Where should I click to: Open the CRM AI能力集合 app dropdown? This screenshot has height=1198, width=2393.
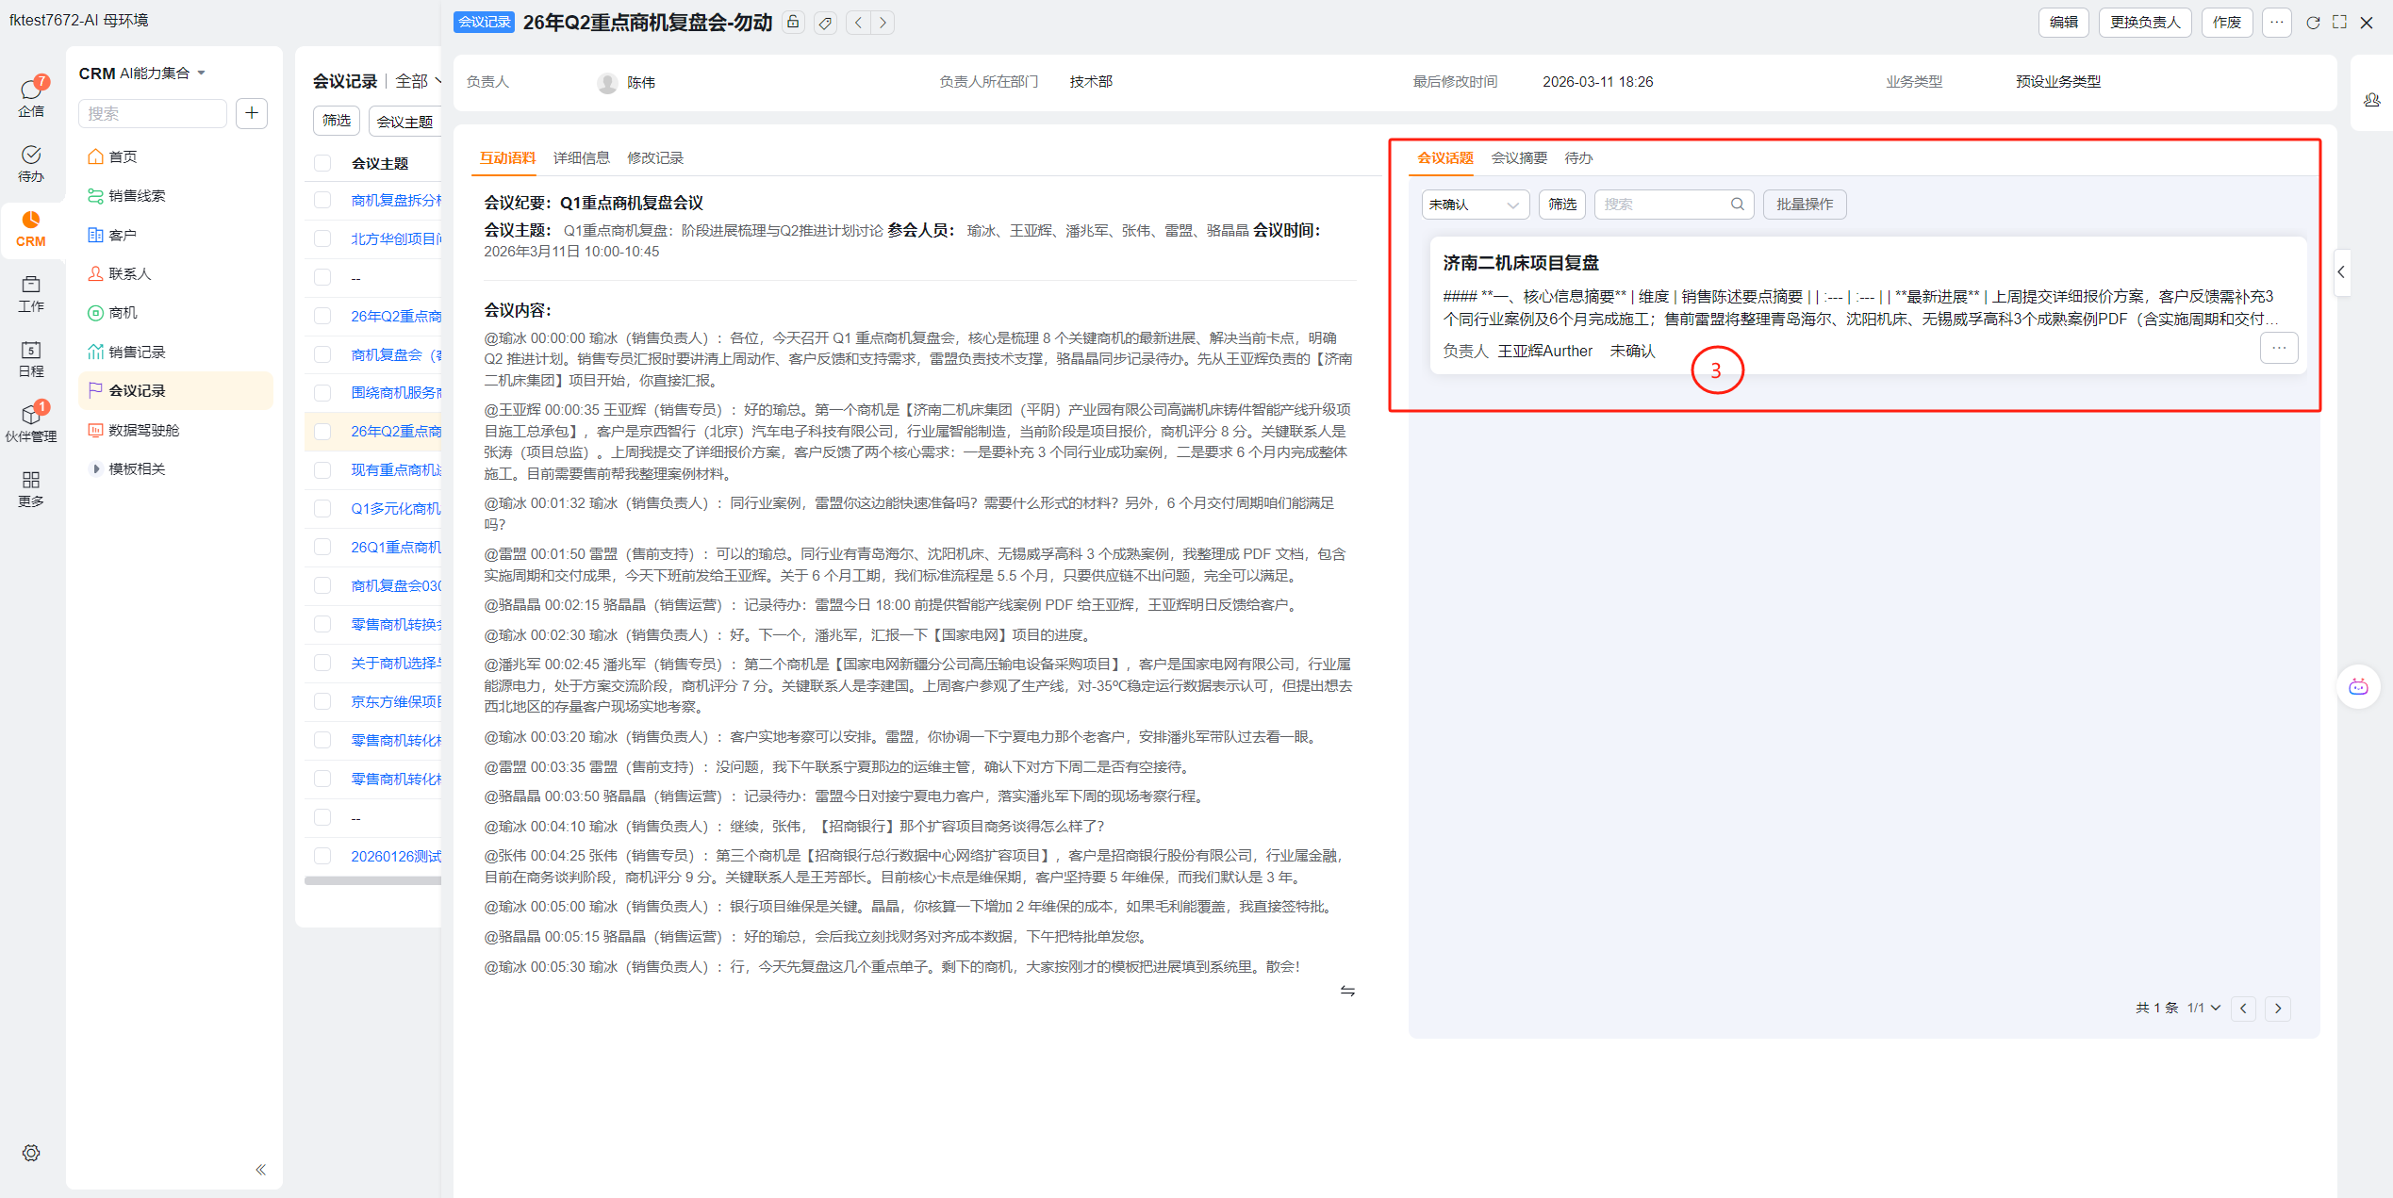(201, 74)
